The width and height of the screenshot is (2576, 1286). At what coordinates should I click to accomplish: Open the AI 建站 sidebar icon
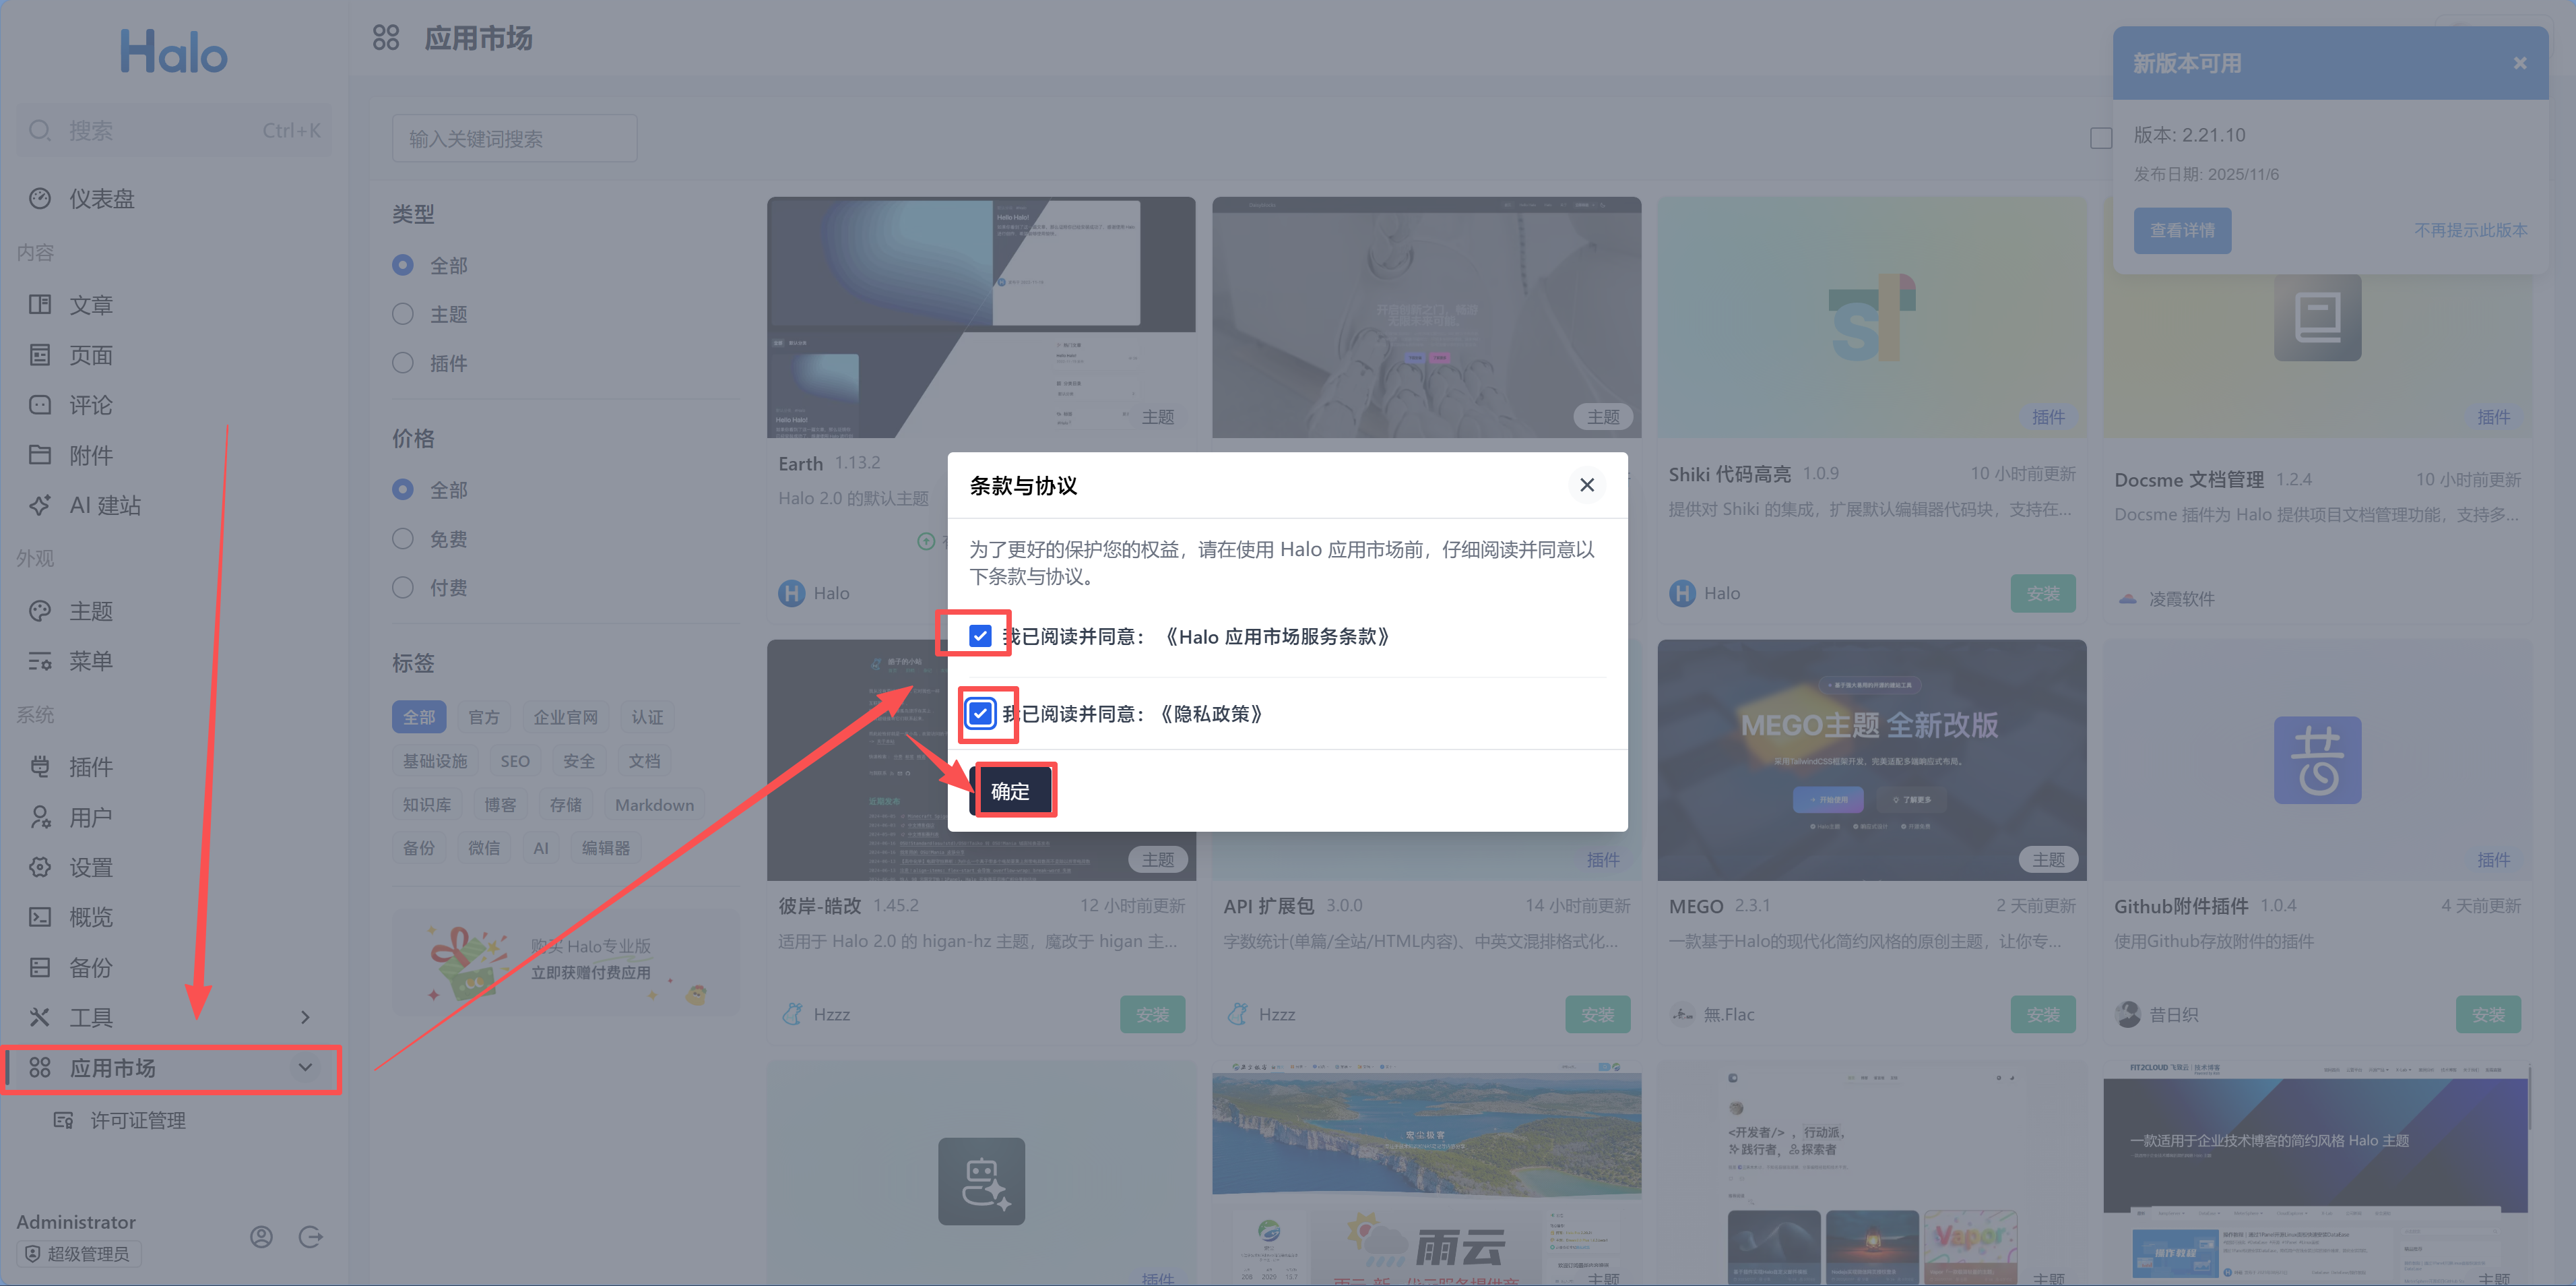40,506
